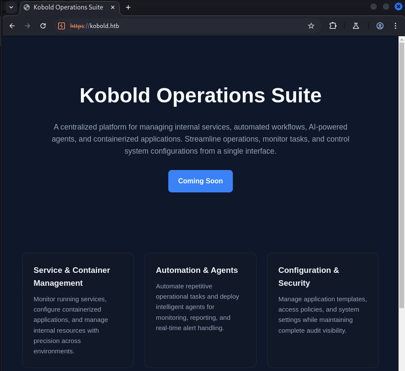Click the Configuration & Security card
Viewport: 405px width, 371px height.
click(323, 310)
